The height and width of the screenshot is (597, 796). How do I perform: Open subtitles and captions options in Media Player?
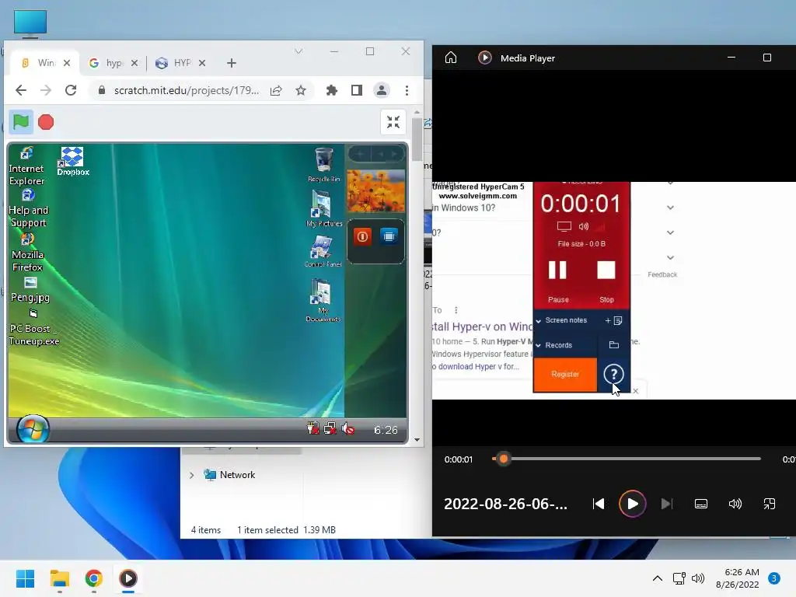(x=701, y=504)
